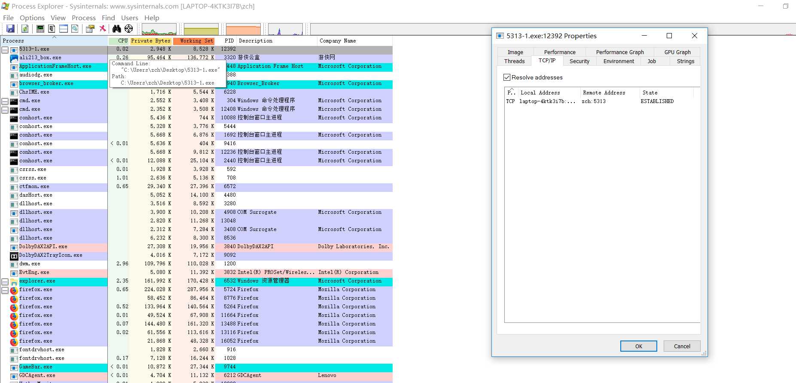Sort by the PID column header
796x383 pixels.
pos(226,41)
